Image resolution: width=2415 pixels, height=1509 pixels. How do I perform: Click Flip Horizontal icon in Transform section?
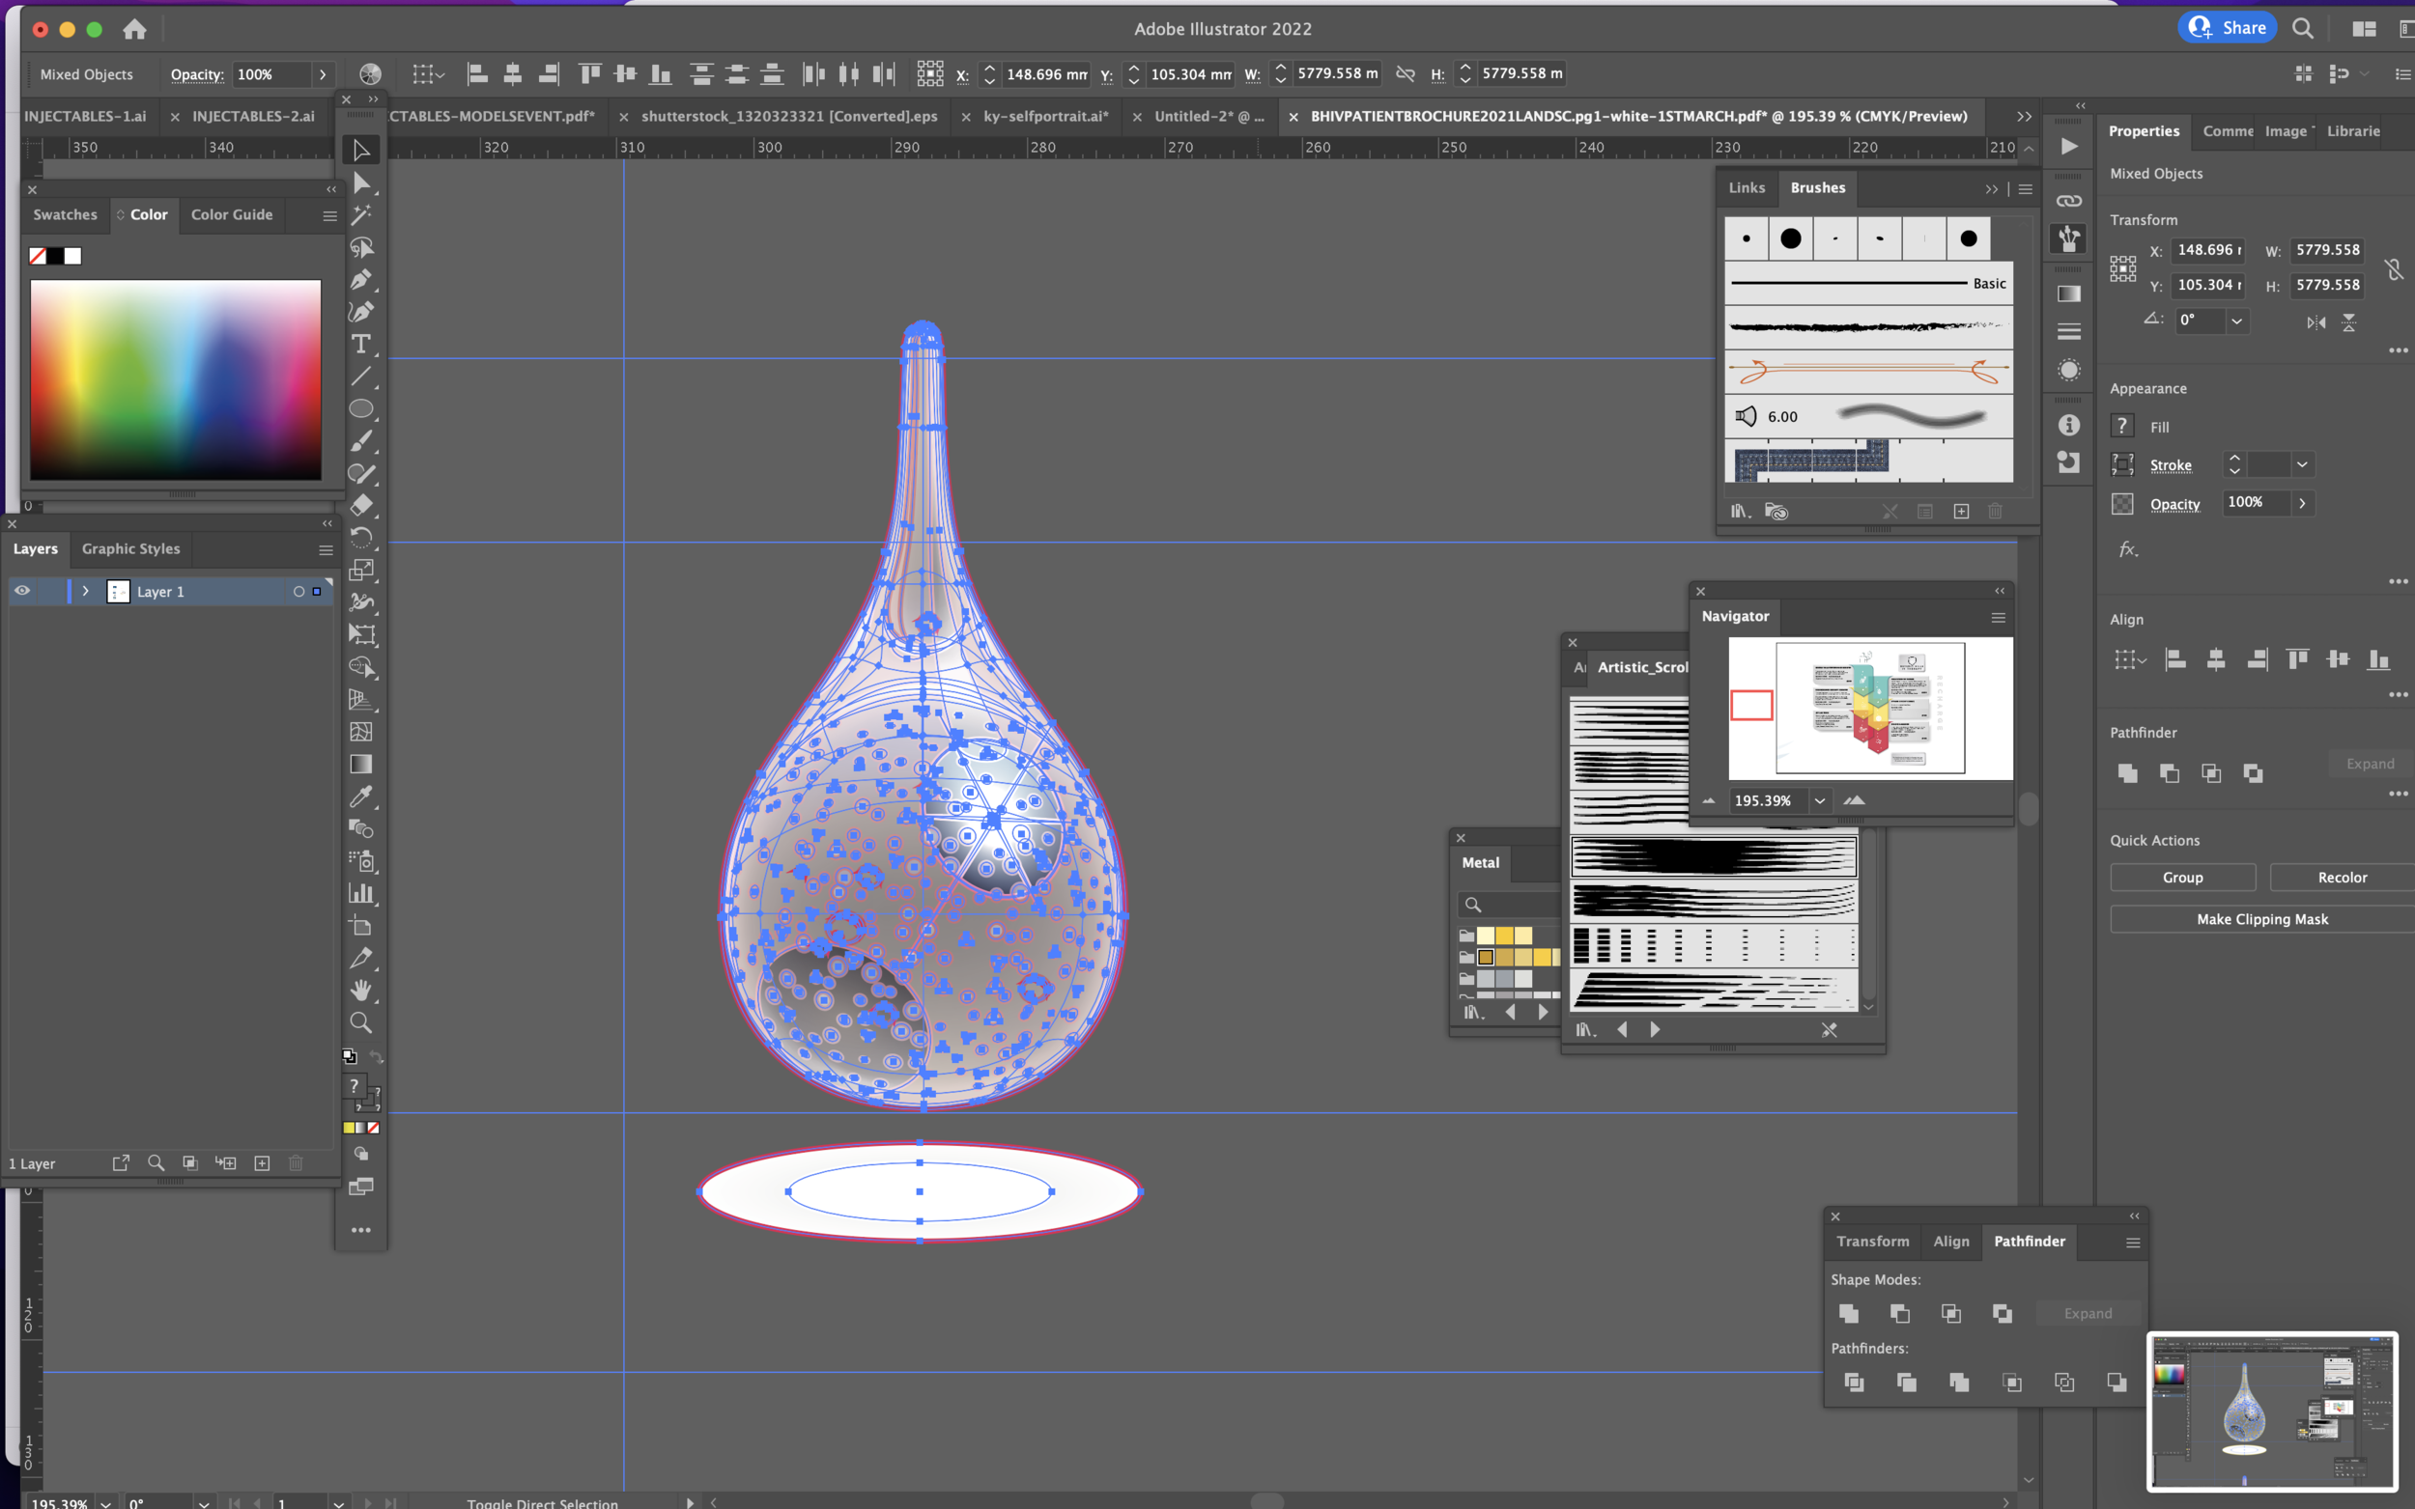point(2316,322)
